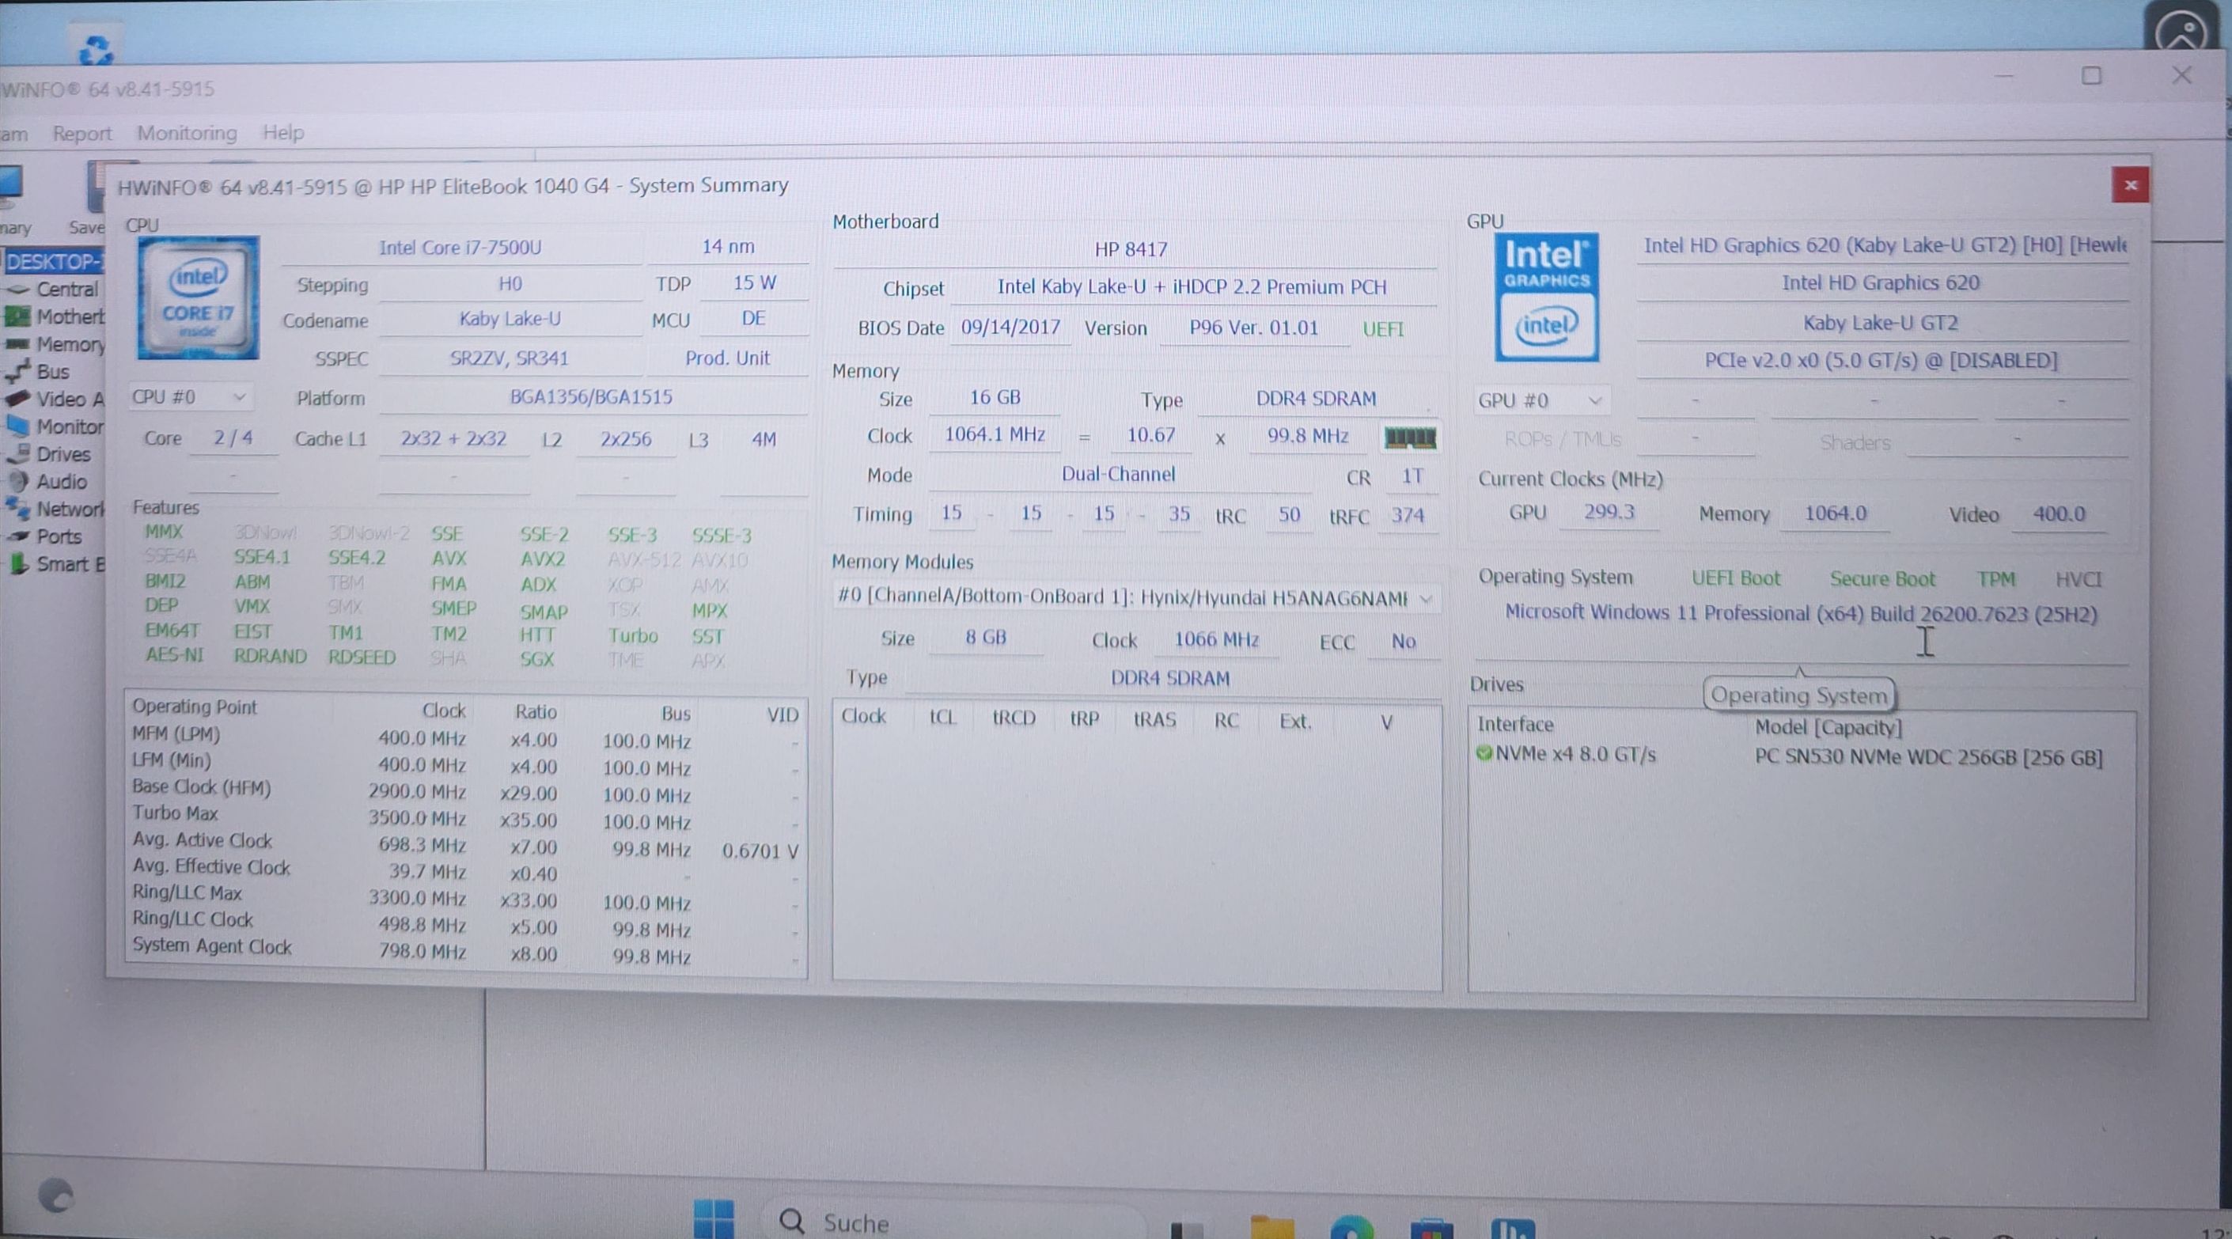The height and width of the screenshot is (1239, 2232).
Task: Open Microsoft Edge from the taskbar
Action: tap(1351, 1227)
